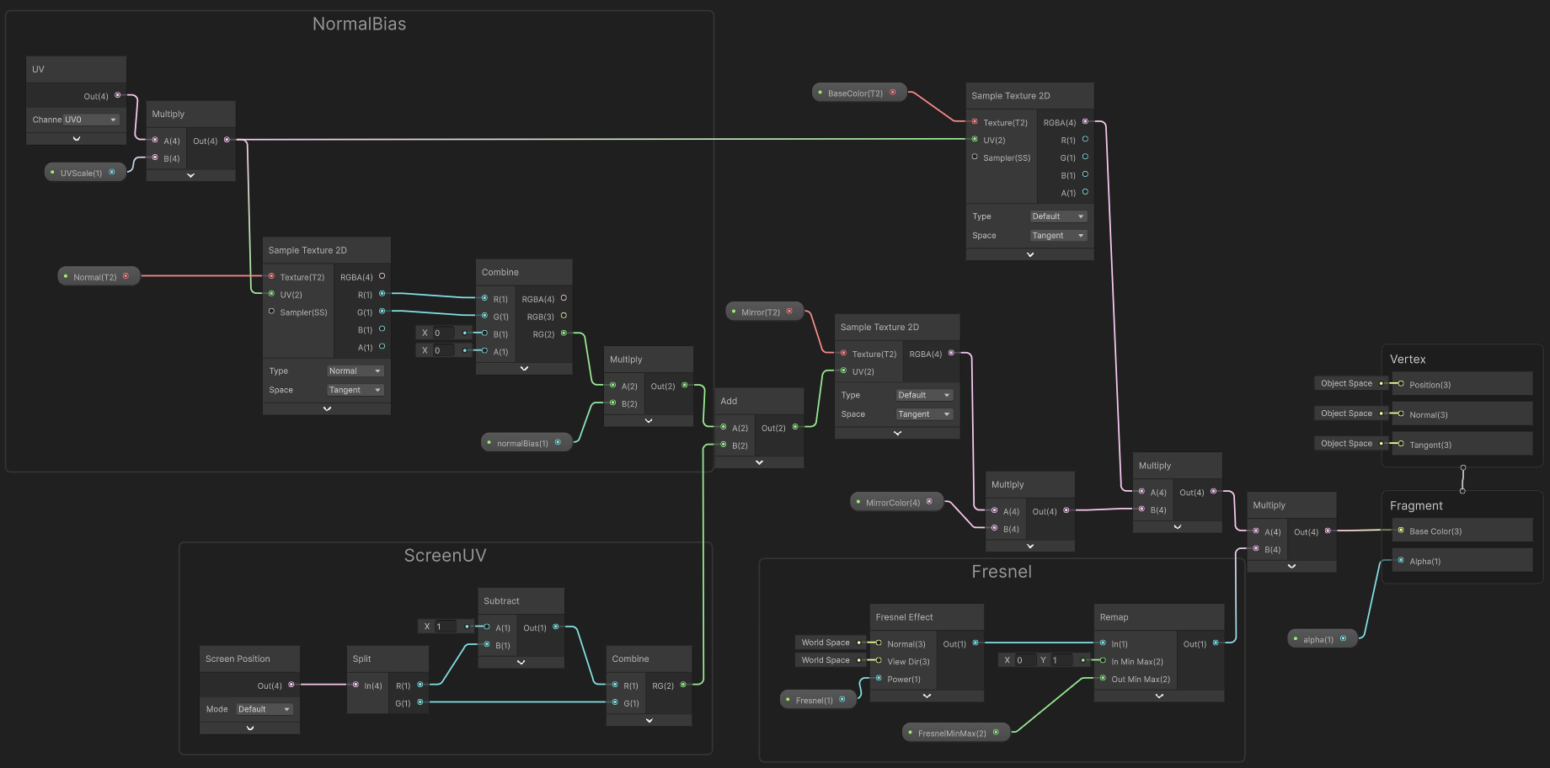This screenshot has width=1550, height=768.
Task: Click the UV node's Out(4) output port
Action: (x=117, y=95)
